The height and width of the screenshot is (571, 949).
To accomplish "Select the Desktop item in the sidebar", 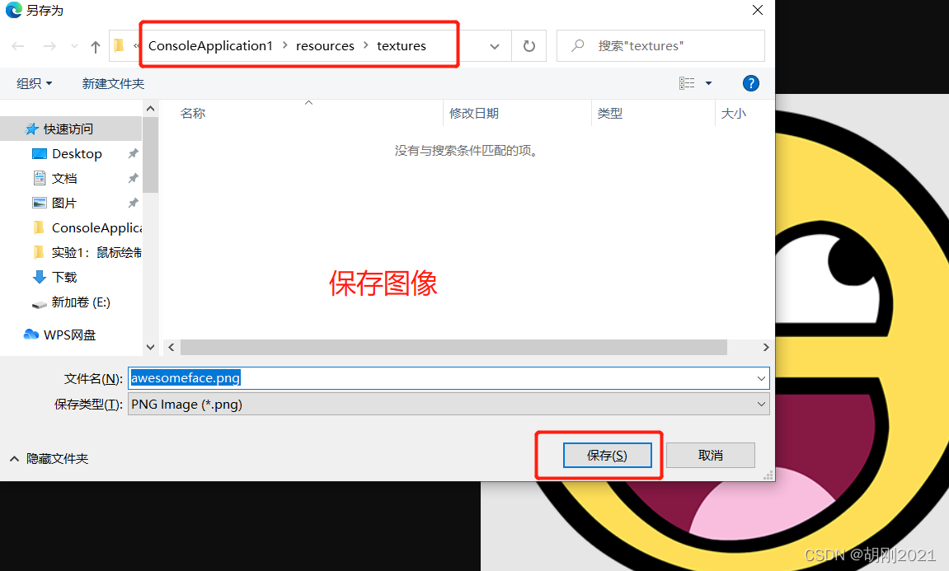I will pos(75,153).
